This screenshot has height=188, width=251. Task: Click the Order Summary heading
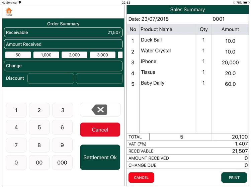point(63,24)
